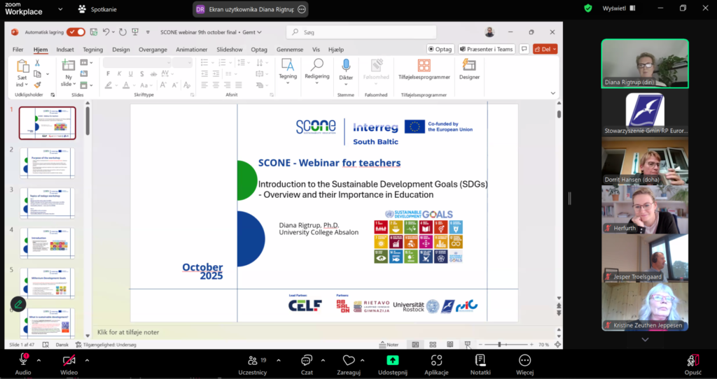The height and width of the screenshot is (379, 717).
Task: Expand the arrow next to Uczestnicy
Action: (279, 361)
